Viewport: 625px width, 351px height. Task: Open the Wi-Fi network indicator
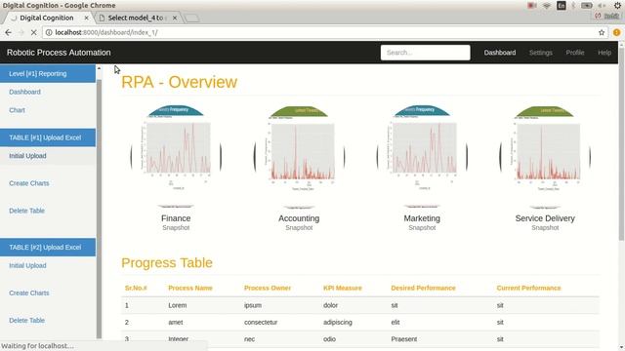pyautogui.click(x=547, y=6)
